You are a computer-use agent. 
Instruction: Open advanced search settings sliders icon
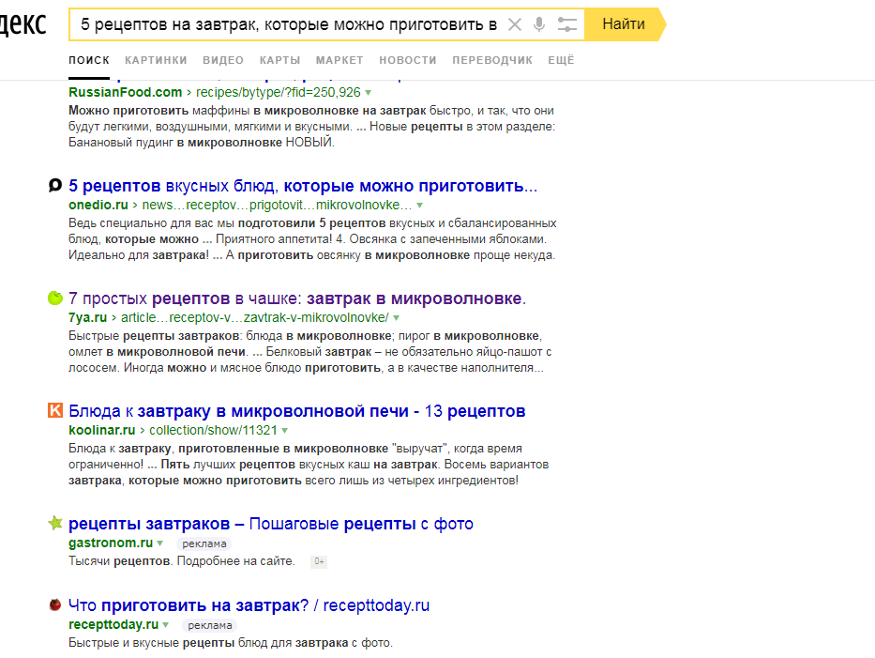click(x=567, y=24)
